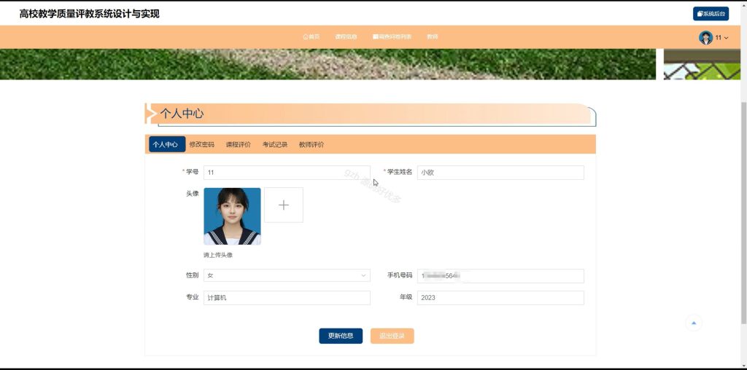Switch to the 修改密码 tab
This screenshot has height=370, width=747.
(x=201, y=144)
